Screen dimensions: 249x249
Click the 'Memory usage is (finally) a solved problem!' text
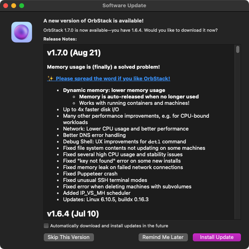(x=103, y=67)
